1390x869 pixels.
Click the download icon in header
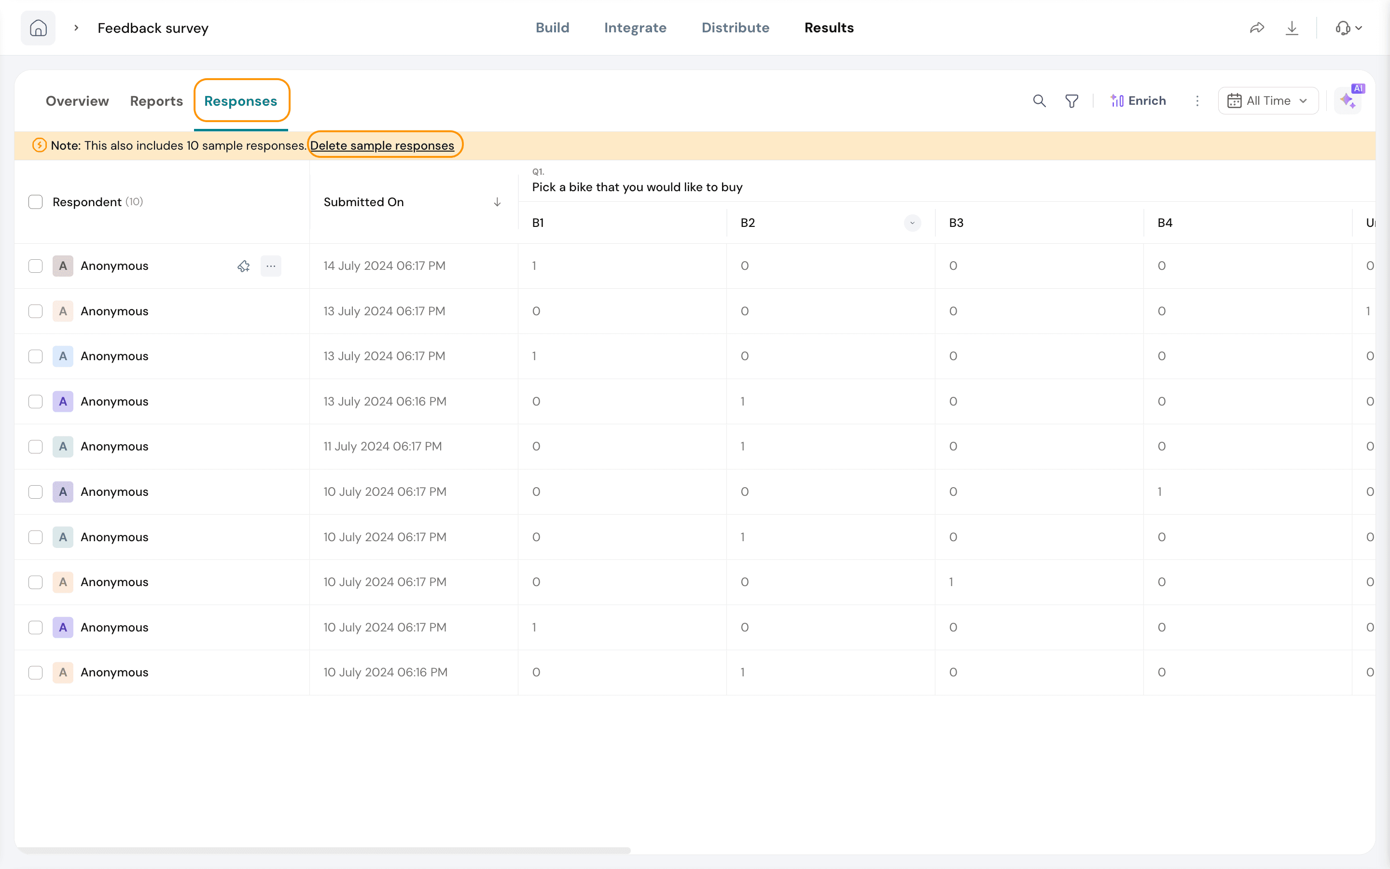click(x=1292, y=28)
